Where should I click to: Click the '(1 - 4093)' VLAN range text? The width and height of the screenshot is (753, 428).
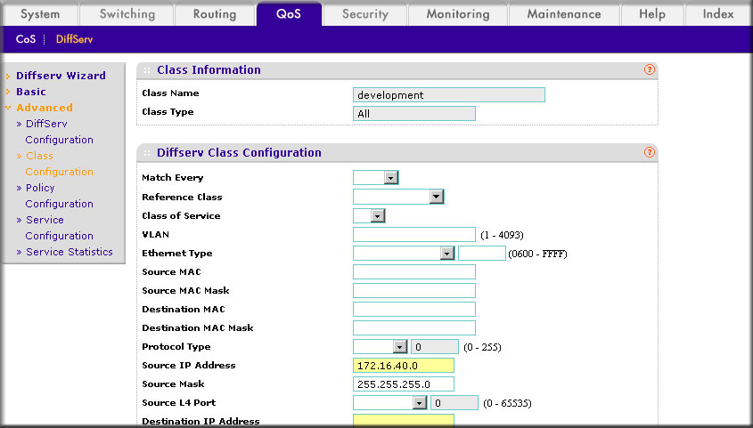(502, 235)
